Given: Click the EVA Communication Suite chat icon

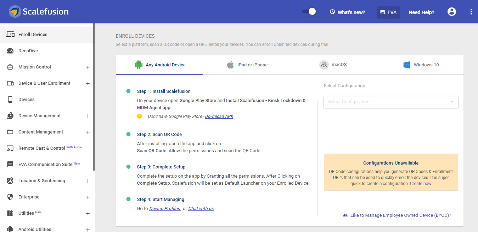Looking at the screenshot, I should (x=10, y=165).
